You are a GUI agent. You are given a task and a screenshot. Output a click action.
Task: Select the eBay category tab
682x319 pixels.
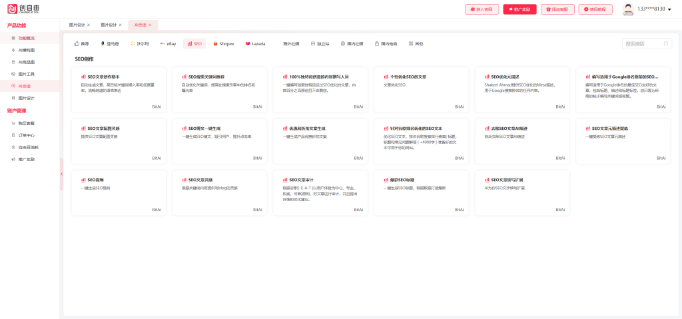pyautogui.click(x=168, y=43)
